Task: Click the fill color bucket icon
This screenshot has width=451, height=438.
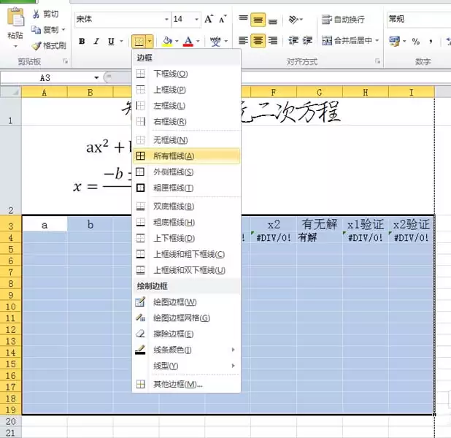Action: click(167, 42)
